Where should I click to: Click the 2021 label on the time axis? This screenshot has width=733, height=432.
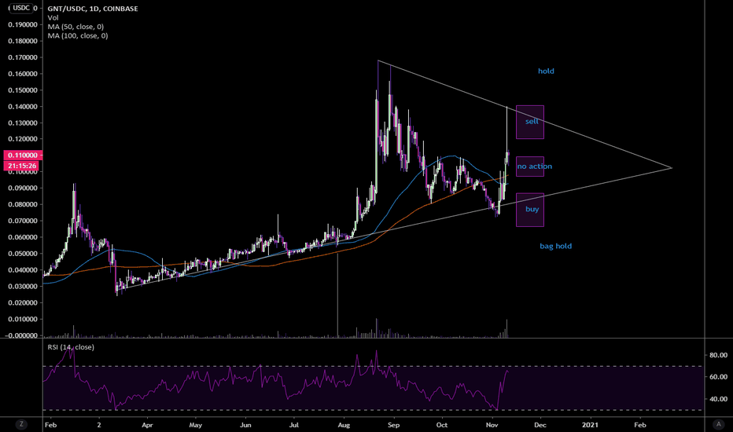[x=590, y=425]
